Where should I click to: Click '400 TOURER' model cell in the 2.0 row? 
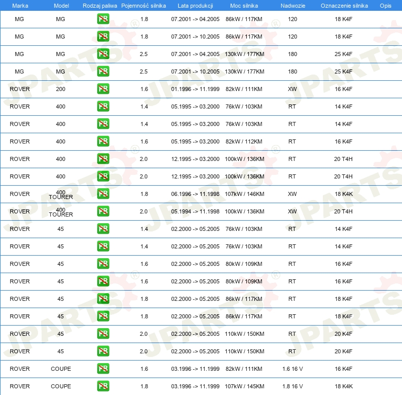[x=61, y=212]
